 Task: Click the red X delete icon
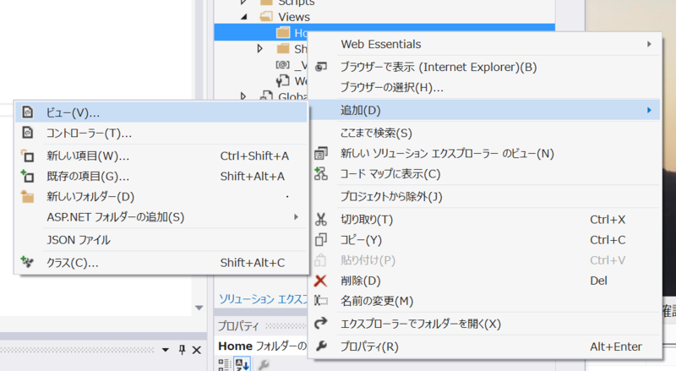coord(320,281)
